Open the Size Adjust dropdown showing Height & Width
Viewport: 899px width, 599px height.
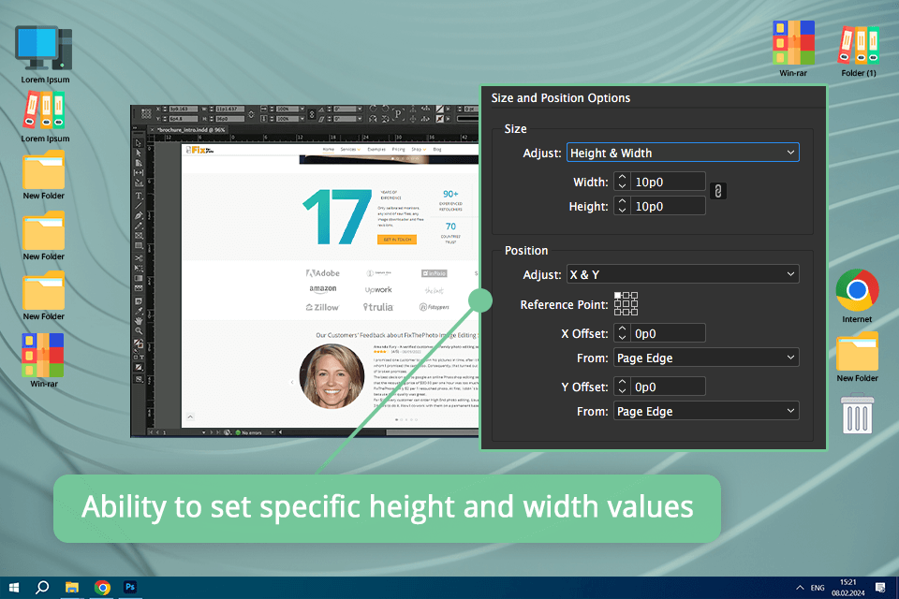683,153
